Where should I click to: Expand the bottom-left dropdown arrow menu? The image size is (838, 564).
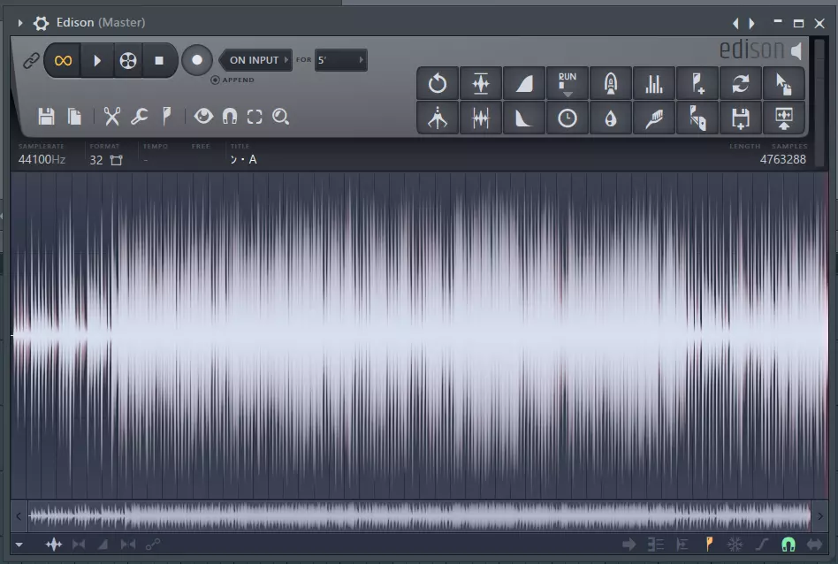(x=19, y=545)
